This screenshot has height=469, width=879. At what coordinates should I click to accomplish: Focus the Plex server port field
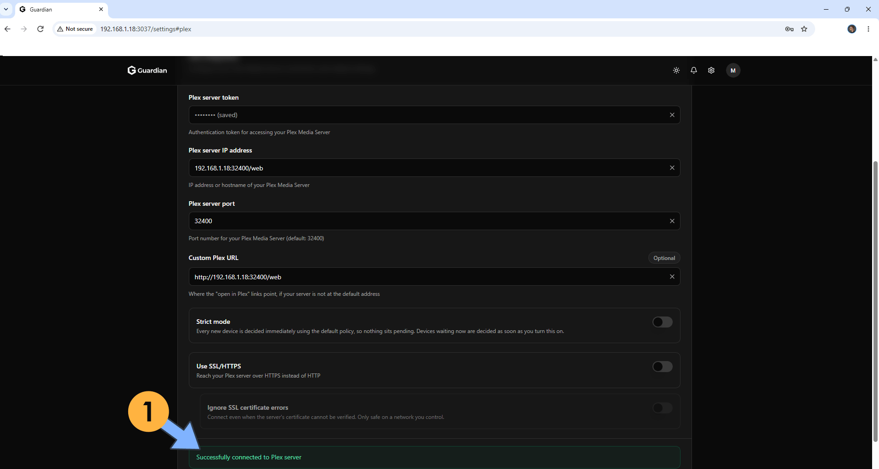(x=434, y=221)
